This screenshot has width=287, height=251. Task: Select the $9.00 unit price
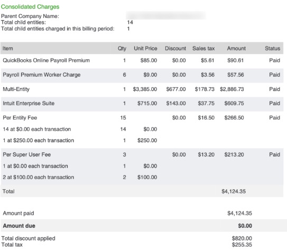[x=150, y=75]
